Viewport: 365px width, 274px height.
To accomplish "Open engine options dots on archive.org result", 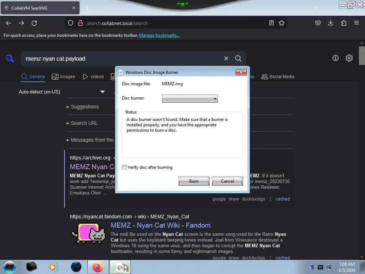I will click(x=271, y=199).
